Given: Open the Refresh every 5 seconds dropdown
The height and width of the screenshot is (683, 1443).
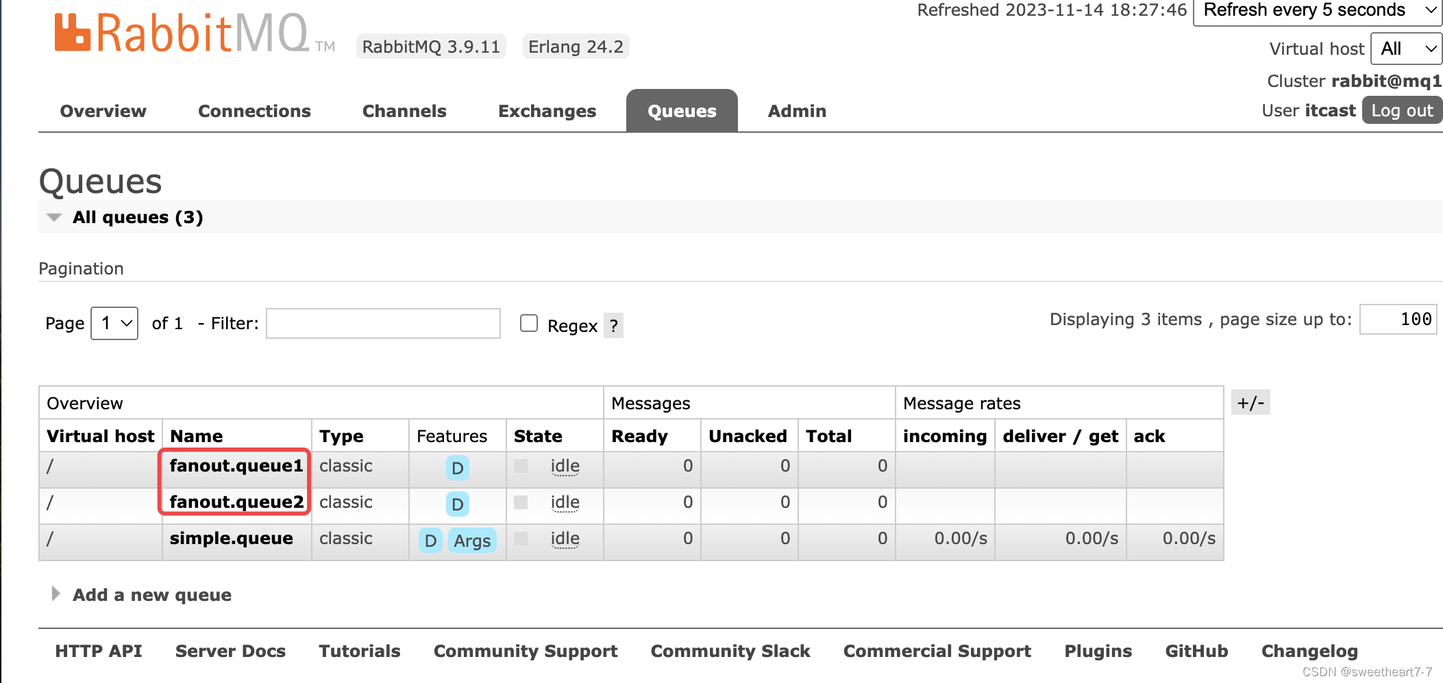Looking at the screenshot, I should (1318, 11).
